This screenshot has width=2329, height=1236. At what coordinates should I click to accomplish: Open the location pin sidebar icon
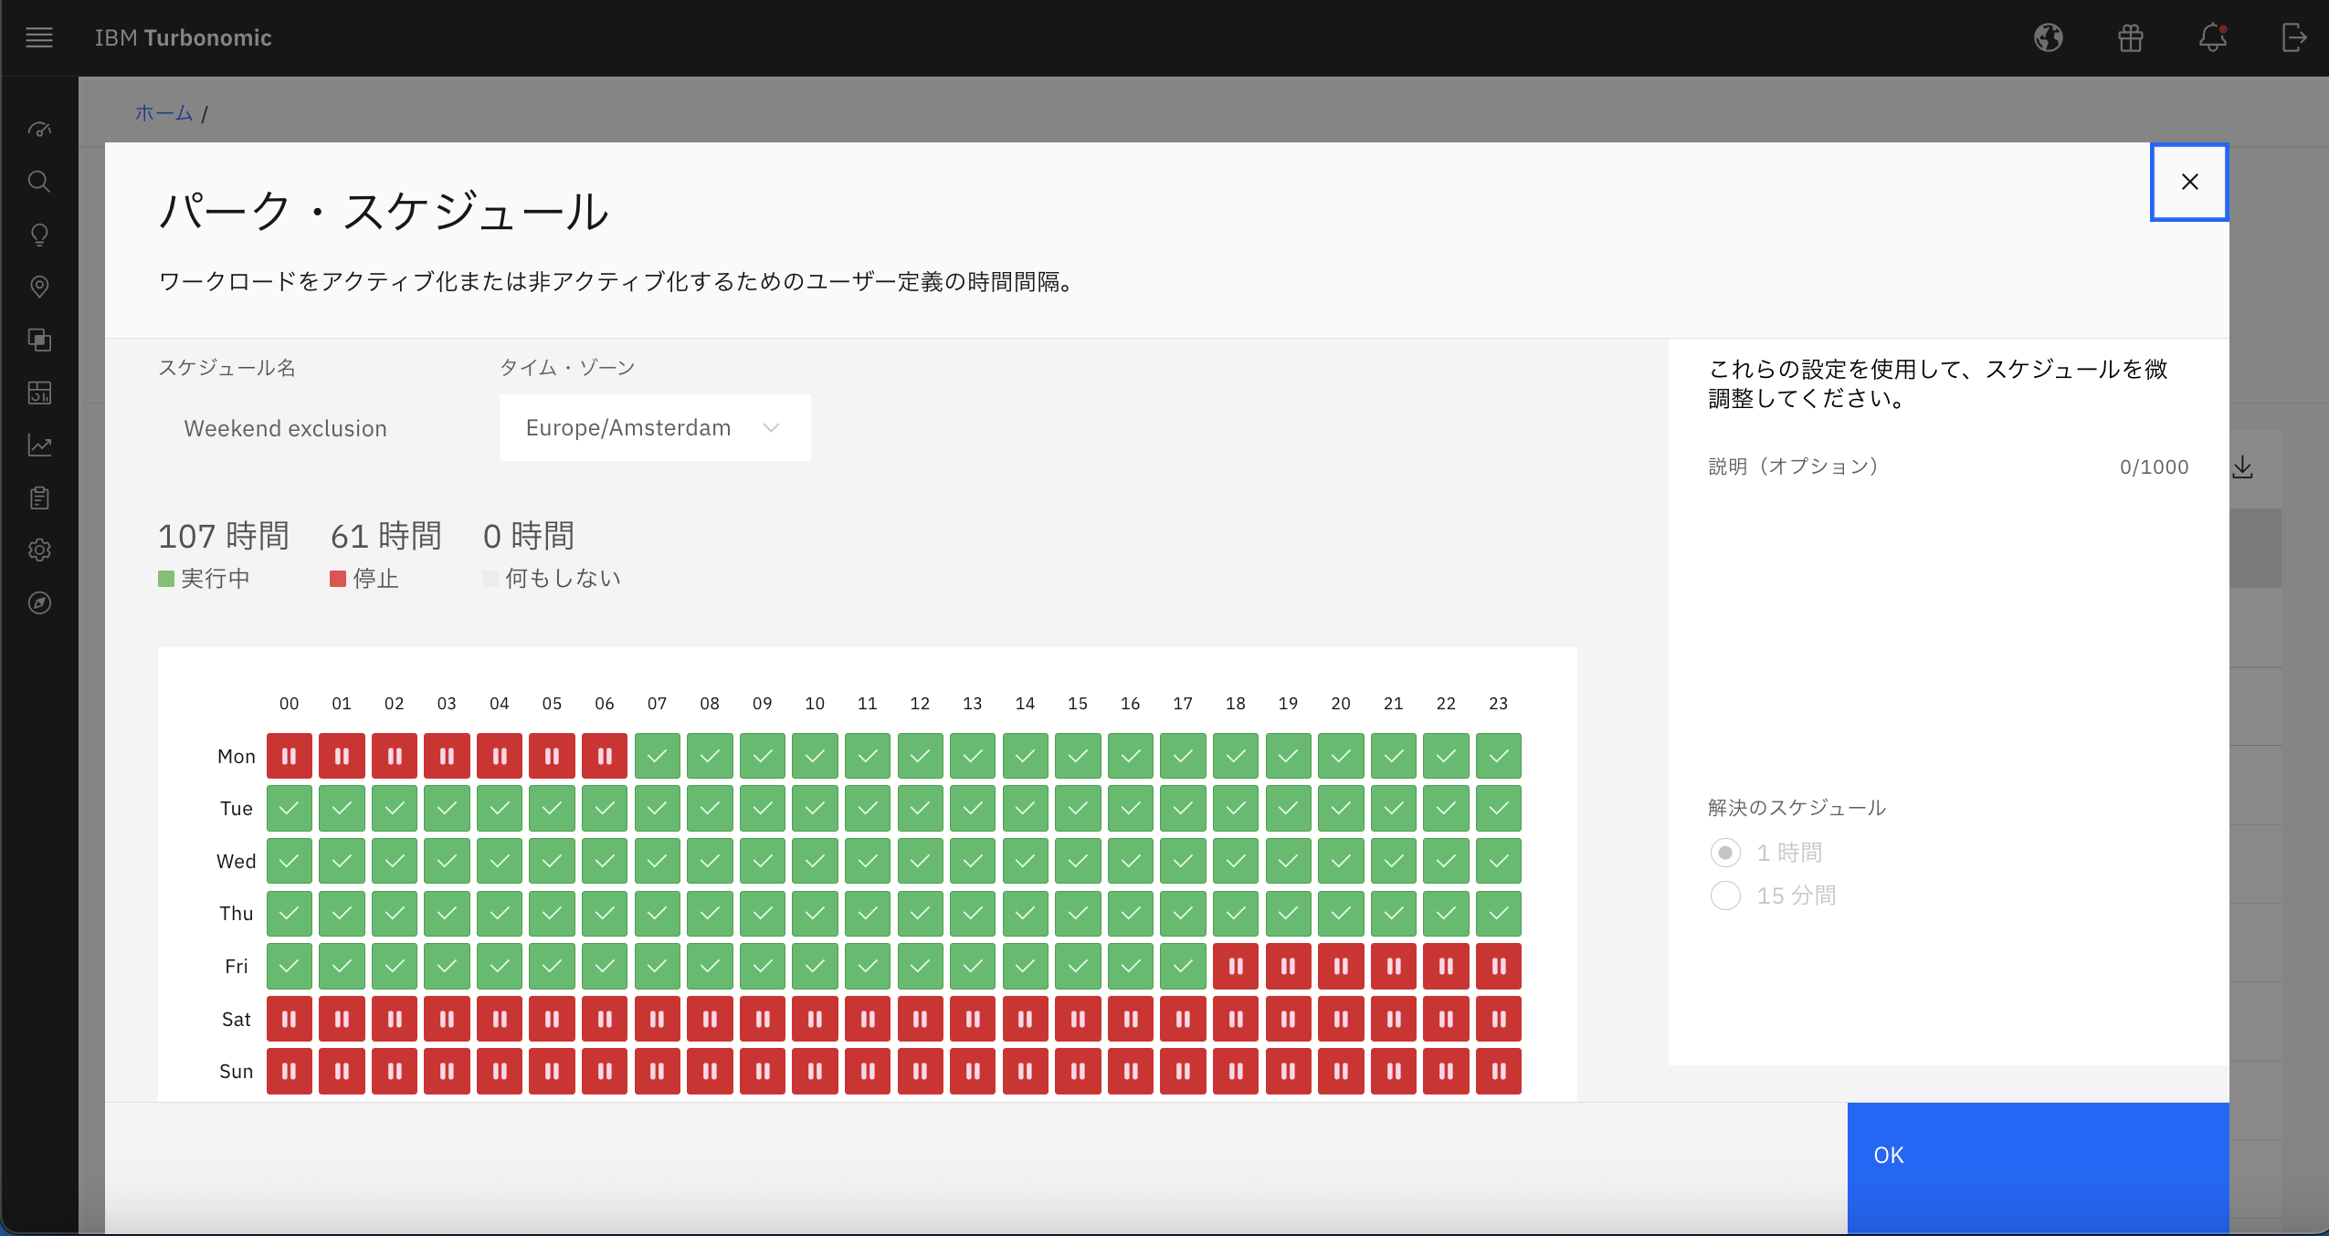[x=38, y=287]
